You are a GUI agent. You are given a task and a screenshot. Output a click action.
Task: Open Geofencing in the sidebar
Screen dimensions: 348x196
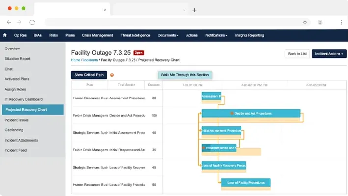point(32,130)
